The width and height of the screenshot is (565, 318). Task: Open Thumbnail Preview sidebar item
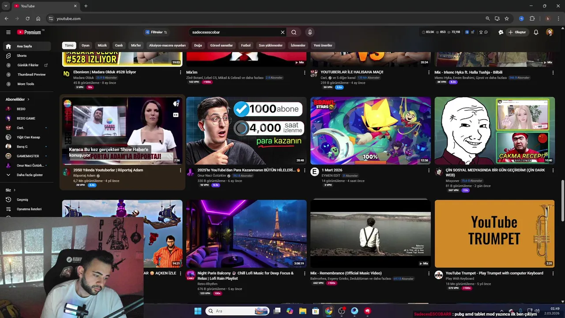click(31, 75)
